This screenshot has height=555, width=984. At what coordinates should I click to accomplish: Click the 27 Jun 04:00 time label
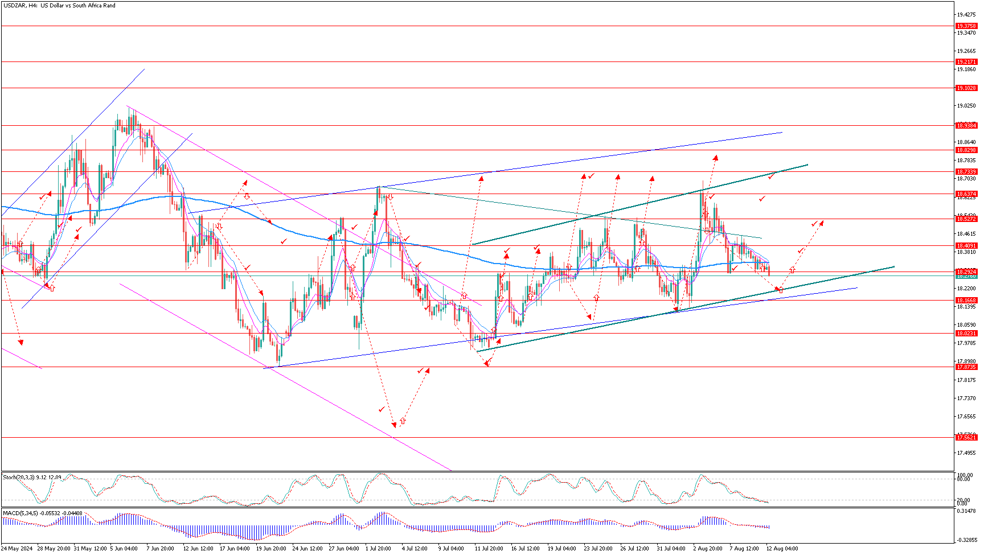(x=344, y=549)
